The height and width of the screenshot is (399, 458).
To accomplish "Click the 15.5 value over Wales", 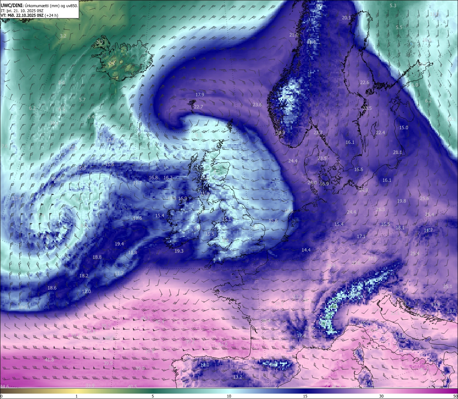I will point(210,234).
